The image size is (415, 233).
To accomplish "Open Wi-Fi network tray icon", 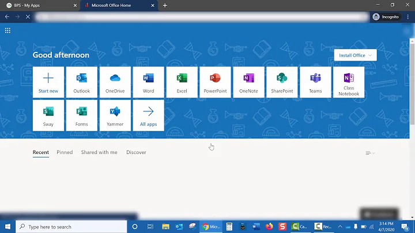I will tap(372, 227).
